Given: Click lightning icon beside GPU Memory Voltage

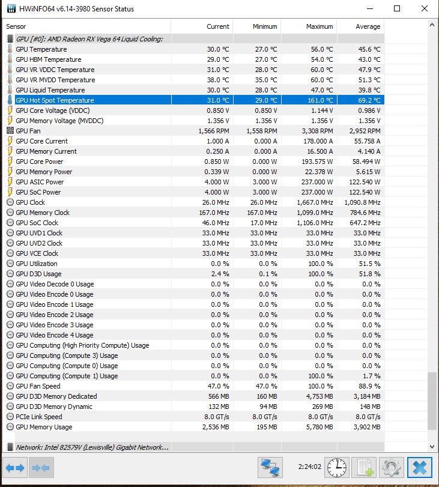Looking at the screenshot, I should tap(10, 121).
